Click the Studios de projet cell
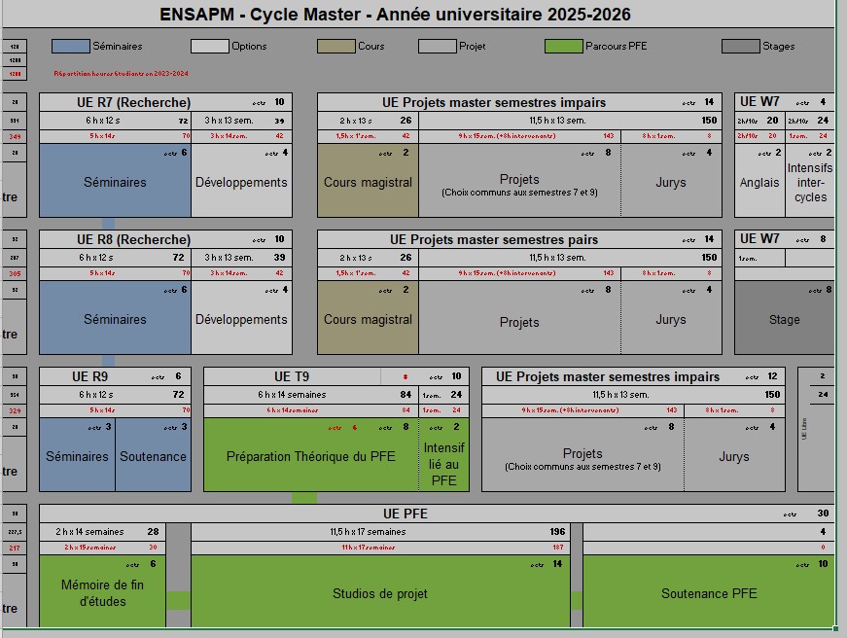 pyautogui.click(x=379, y=593)
